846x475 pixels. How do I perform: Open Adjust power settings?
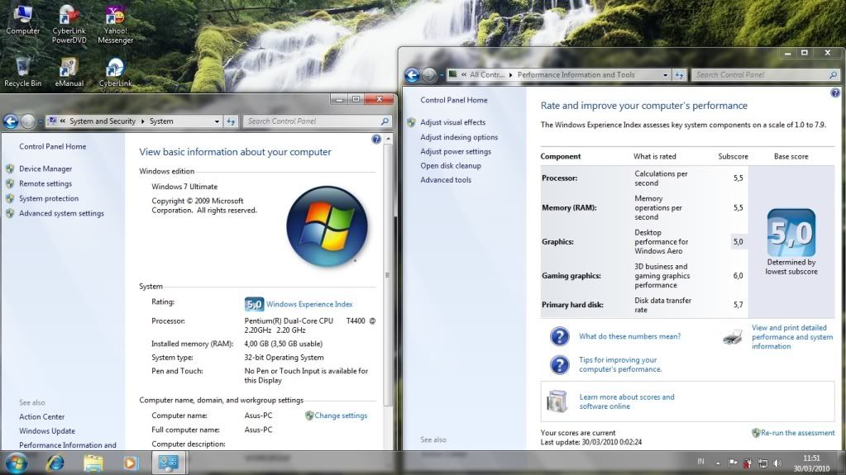[x=456, y=151]
